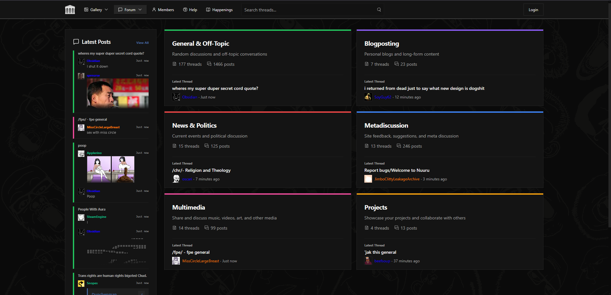Open the Help menu item
This screenshot has width=611, height=295.
[190, 10]
